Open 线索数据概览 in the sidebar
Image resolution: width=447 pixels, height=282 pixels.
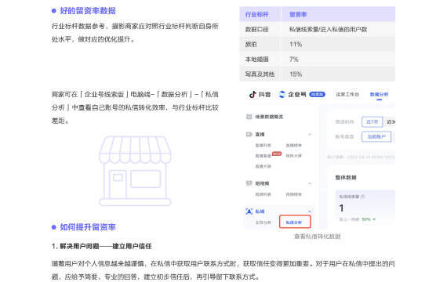(269, 117)
